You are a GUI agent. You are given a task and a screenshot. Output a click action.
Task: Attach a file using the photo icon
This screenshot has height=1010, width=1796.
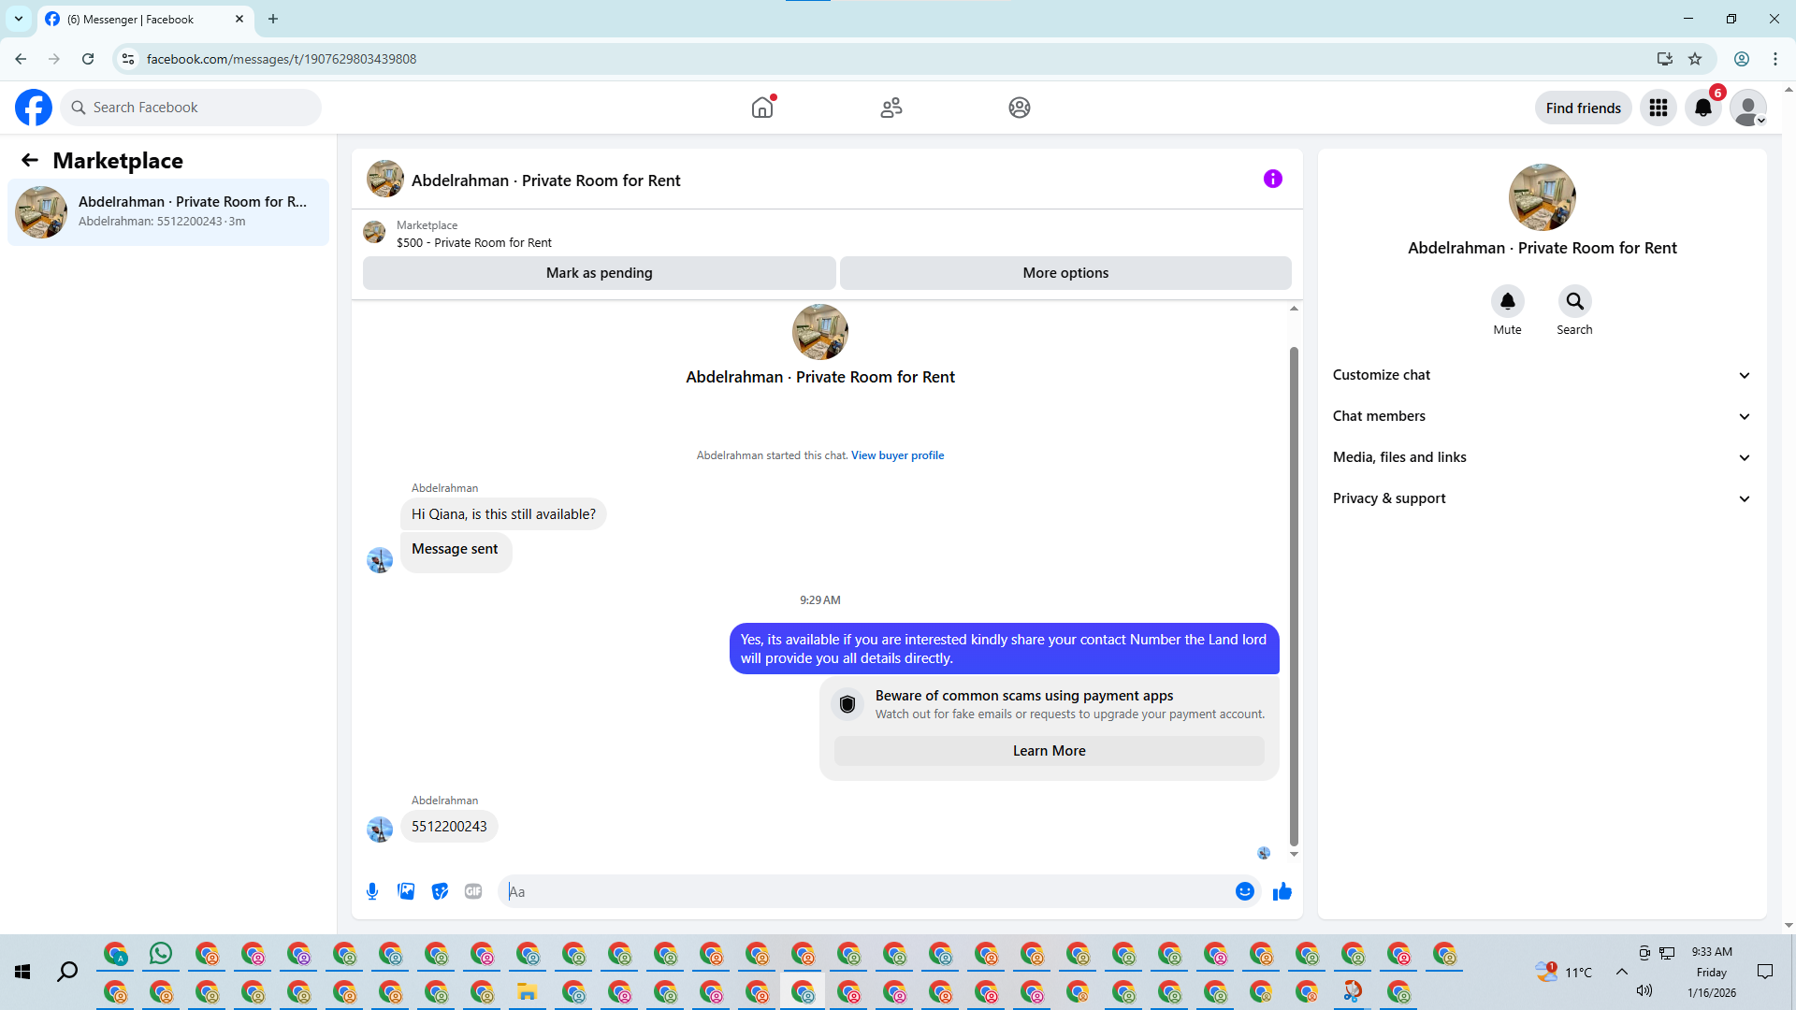click(x=406, y=891)
